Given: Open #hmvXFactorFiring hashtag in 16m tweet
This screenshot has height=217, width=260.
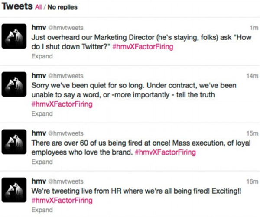Looking at the screenshot, I should 62,201.
